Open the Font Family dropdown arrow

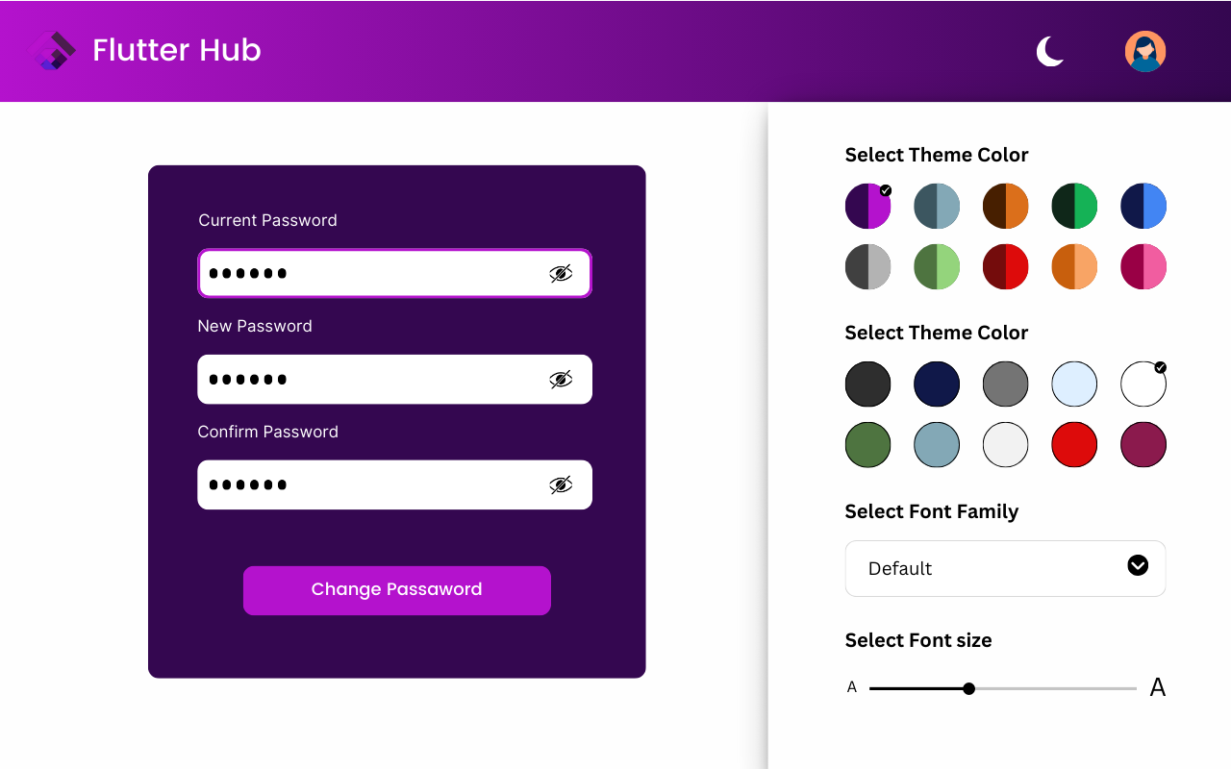(1138, 565)
